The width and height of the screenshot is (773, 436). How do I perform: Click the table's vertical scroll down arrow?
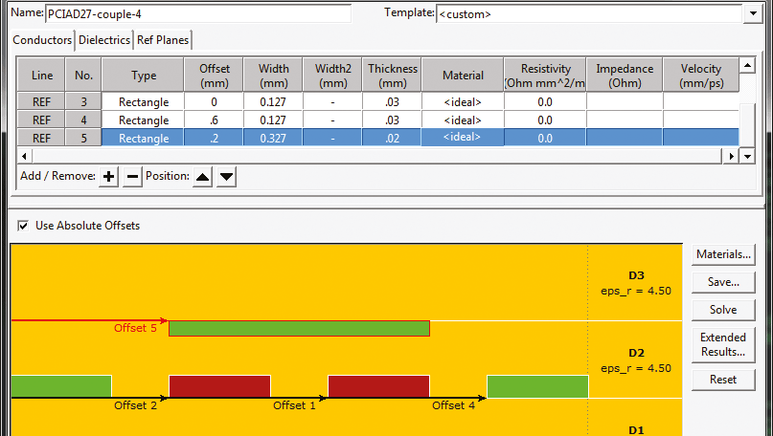(x=747, y=157)
